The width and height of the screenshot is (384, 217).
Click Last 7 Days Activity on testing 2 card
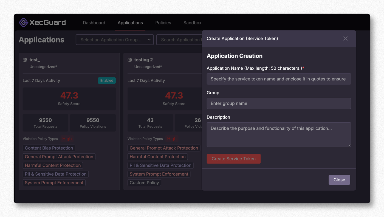(146, 81)
